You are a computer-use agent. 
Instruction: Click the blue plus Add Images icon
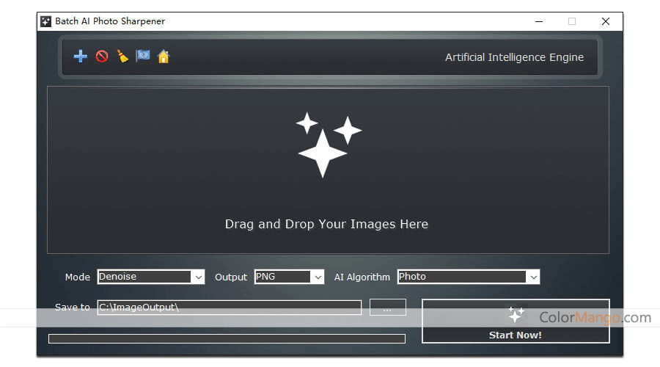[x=81, y=57]
